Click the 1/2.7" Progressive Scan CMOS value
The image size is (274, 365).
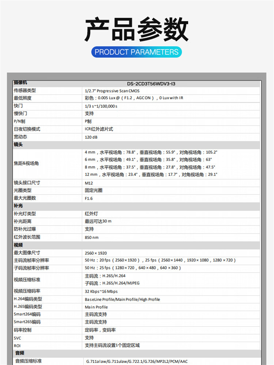click(112, 91)
